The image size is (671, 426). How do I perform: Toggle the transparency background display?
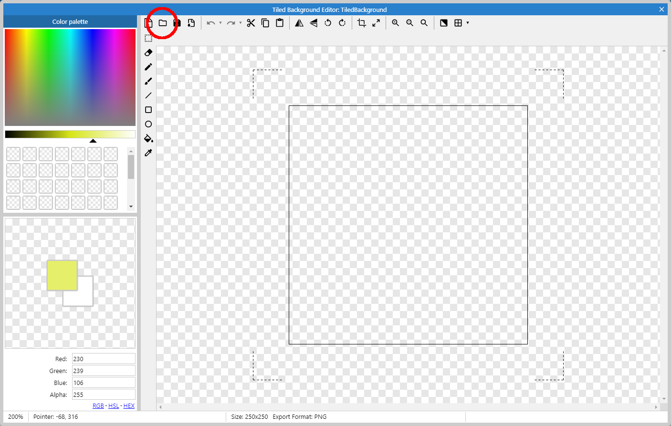point(443,22)
